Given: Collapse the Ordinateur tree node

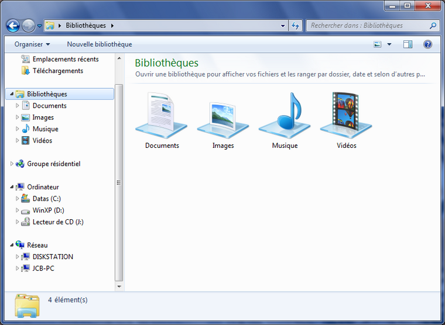Looking at the screenshot, I should 12,186.
